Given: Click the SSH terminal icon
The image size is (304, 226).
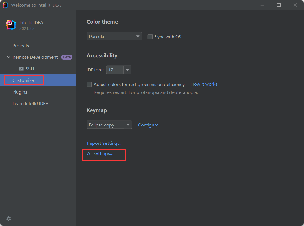Looking at the screenshot, I should (21, 69).
